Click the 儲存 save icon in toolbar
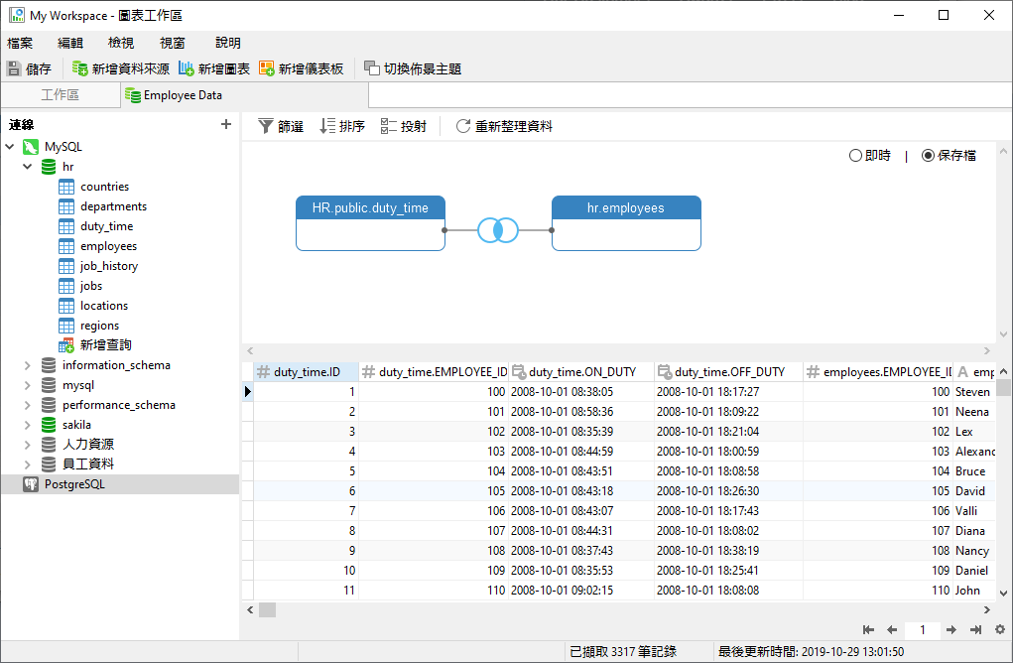Viewport: 1013px width, 663px height. (x=14, y=68)
